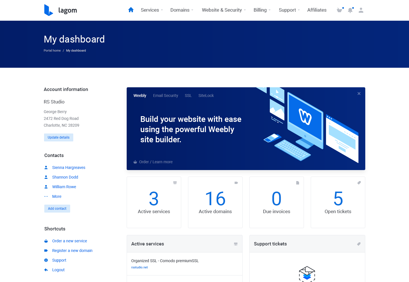Click the Active services tile icon
409x282 pixels.
click(175, 183)
